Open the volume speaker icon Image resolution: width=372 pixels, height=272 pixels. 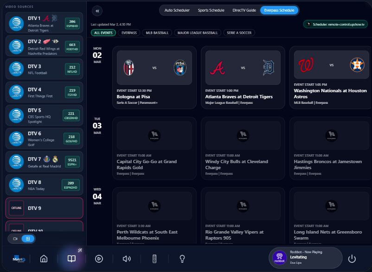tap(127, 259)
